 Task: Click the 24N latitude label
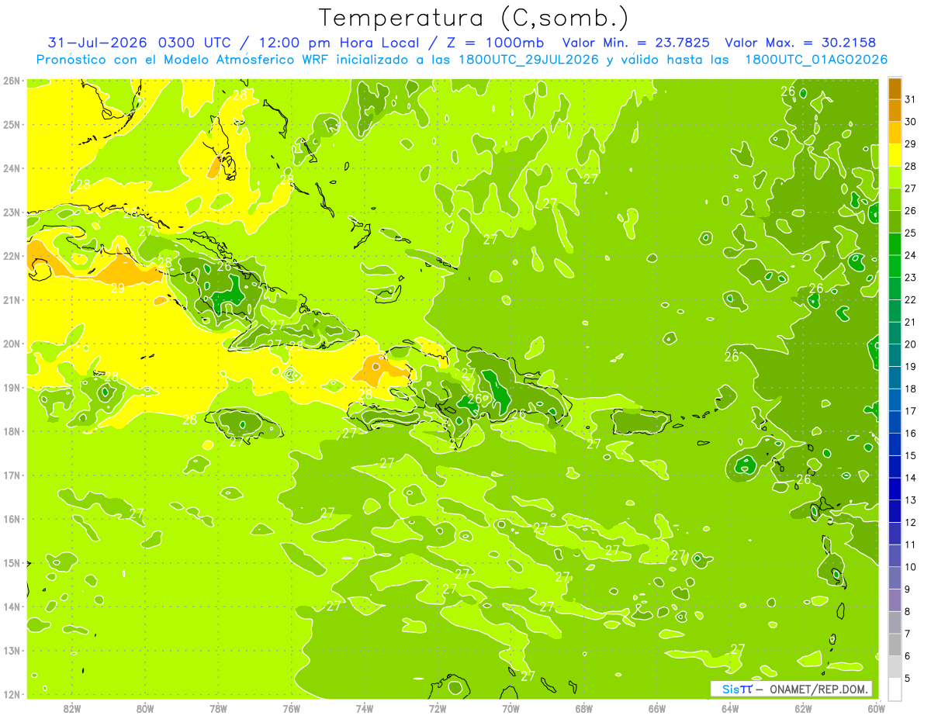(x=12, y=168)
